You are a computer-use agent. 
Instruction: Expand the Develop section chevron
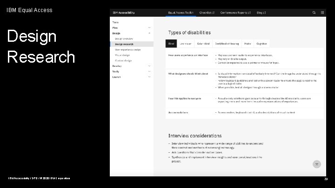click(x=149, y=66)
